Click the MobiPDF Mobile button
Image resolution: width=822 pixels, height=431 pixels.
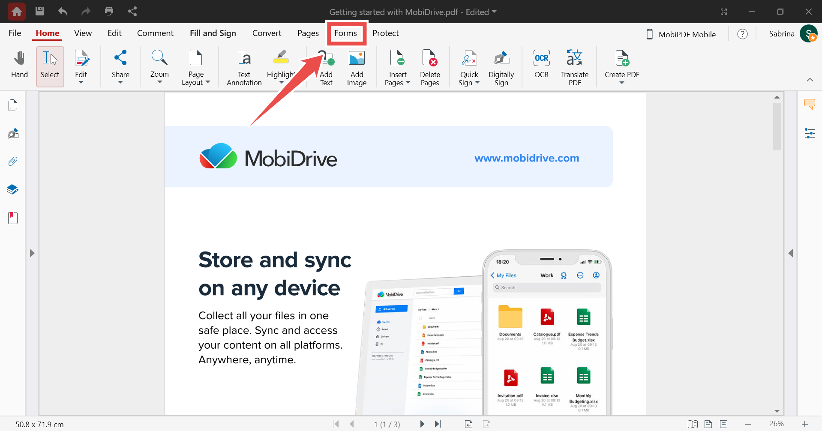click(x=681, y=34)
